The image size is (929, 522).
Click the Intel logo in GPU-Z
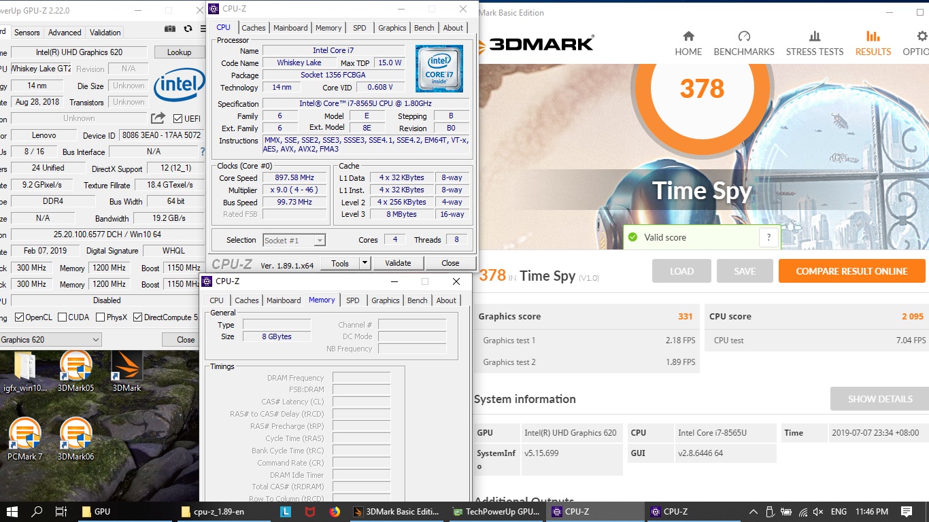click(179, 84)
